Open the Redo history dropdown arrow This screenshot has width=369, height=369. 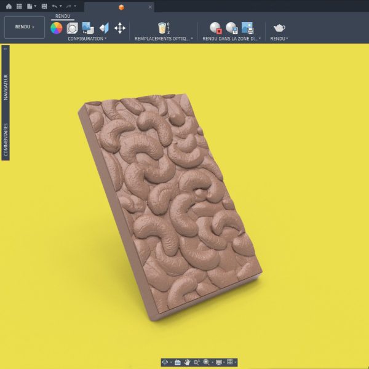point(75,6)
